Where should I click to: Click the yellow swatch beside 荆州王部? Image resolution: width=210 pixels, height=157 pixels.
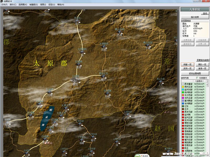click(182, 86)
